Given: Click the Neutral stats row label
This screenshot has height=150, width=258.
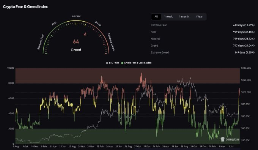Looking at the screenshot, I should [155, 39].
